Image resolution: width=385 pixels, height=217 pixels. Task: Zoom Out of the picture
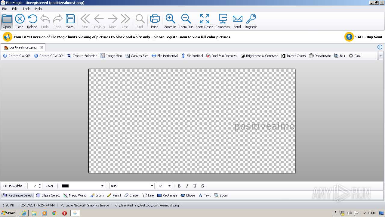[186, 21]
